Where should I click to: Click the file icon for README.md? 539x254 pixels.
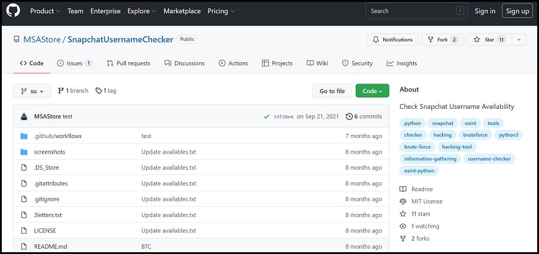(24, 246)
